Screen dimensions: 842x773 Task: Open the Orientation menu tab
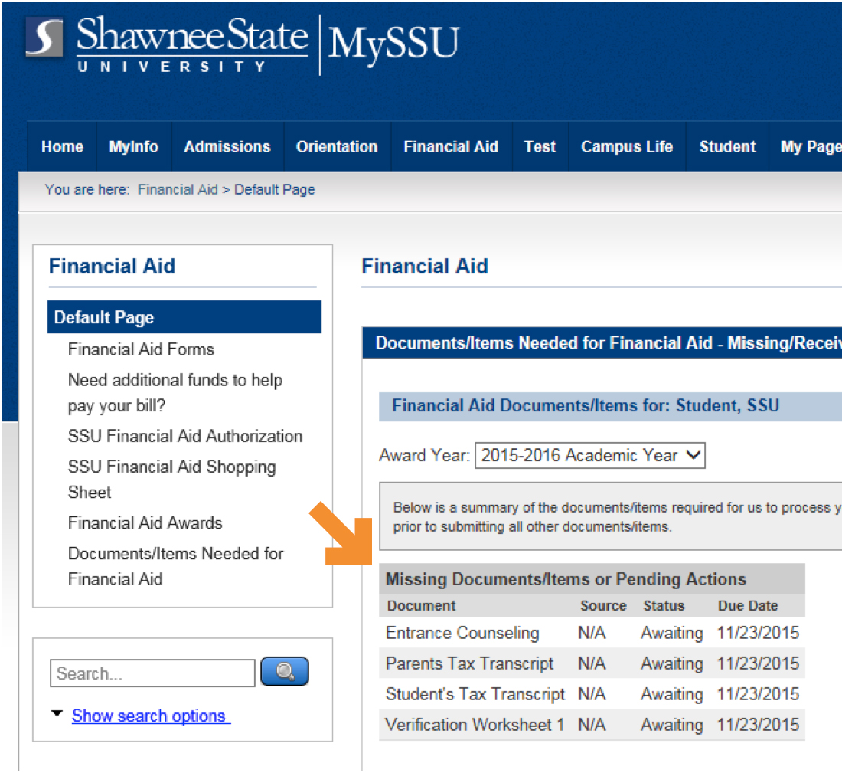point(337,147)
